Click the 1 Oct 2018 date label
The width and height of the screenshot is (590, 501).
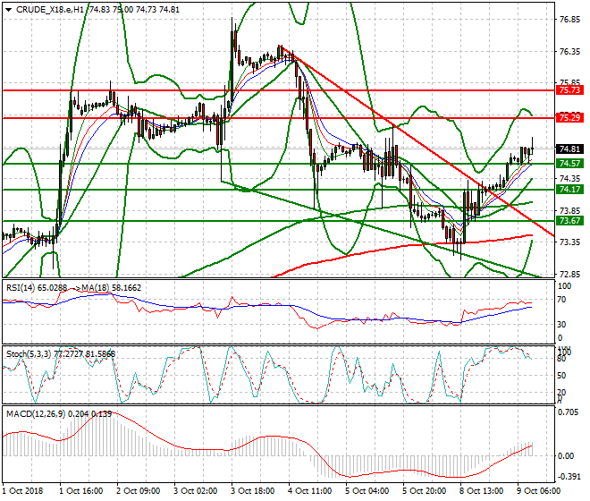click(x=23, y=491)
